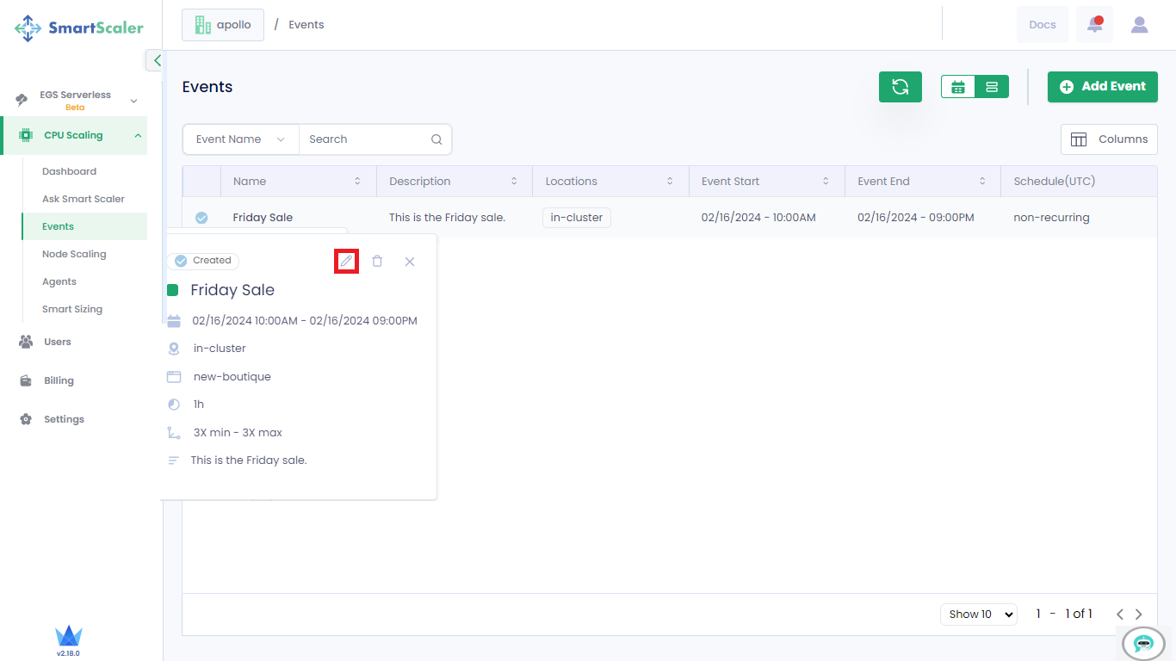The width and height of the screenshot is (1176, 661).
Task: Open the Columns chooser
Action: click(x=1109, y=139)
